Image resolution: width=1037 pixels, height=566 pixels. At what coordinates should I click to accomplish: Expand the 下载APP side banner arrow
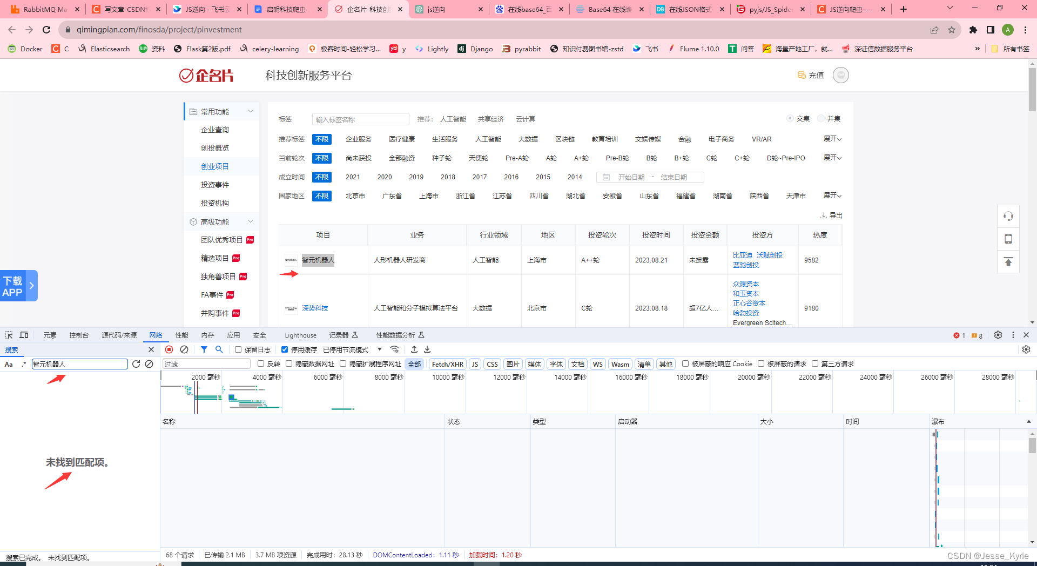(31, 286)
